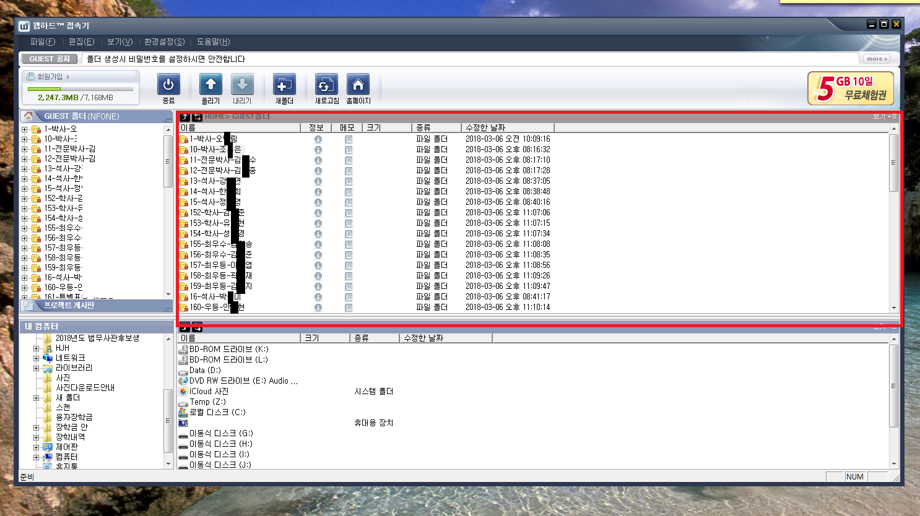Create a folder with 새폴더 icon
The height and width of the screenshot is (516, 920).
click(x=284, y=85)
